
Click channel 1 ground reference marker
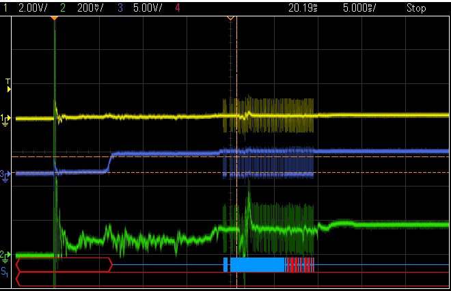[5, 120]
